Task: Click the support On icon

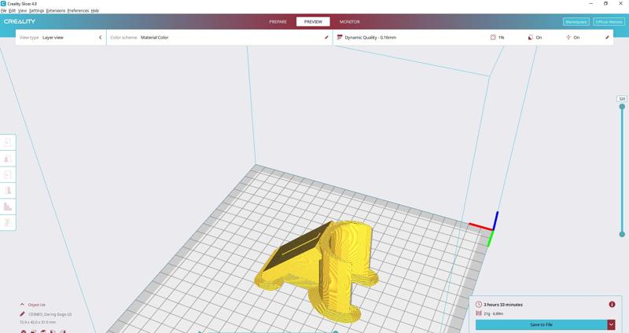Action: (x=531, y=37)
